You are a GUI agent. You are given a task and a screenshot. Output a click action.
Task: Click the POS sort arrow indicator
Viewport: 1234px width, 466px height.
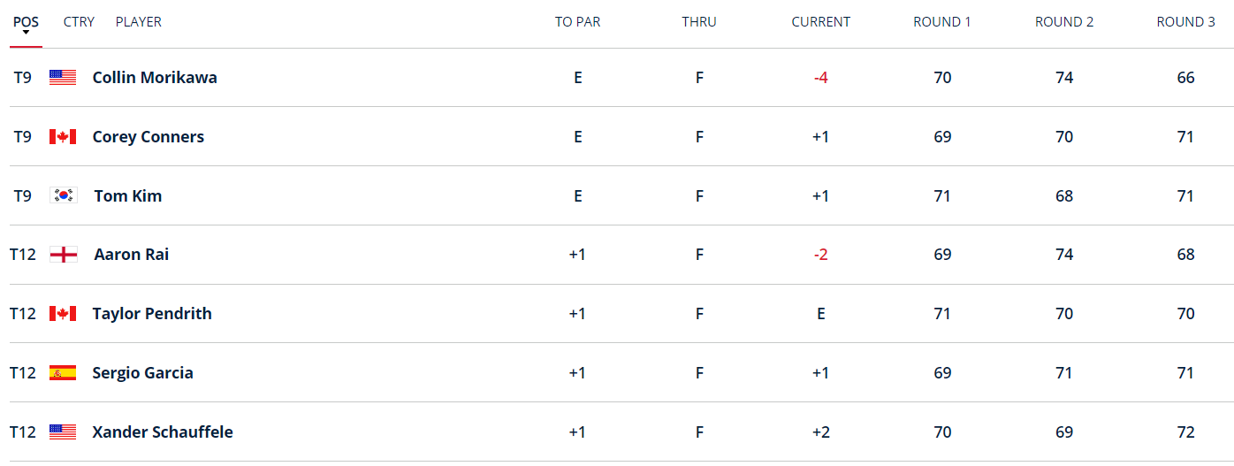(x=26, y=33)
